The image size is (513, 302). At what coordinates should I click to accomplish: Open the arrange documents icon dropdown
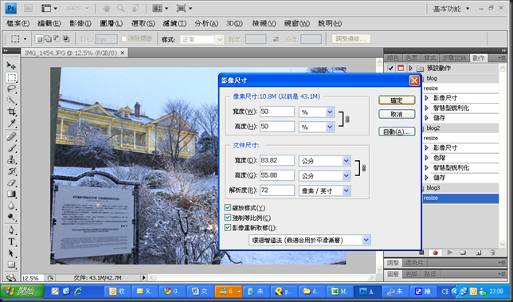point(161,8)
